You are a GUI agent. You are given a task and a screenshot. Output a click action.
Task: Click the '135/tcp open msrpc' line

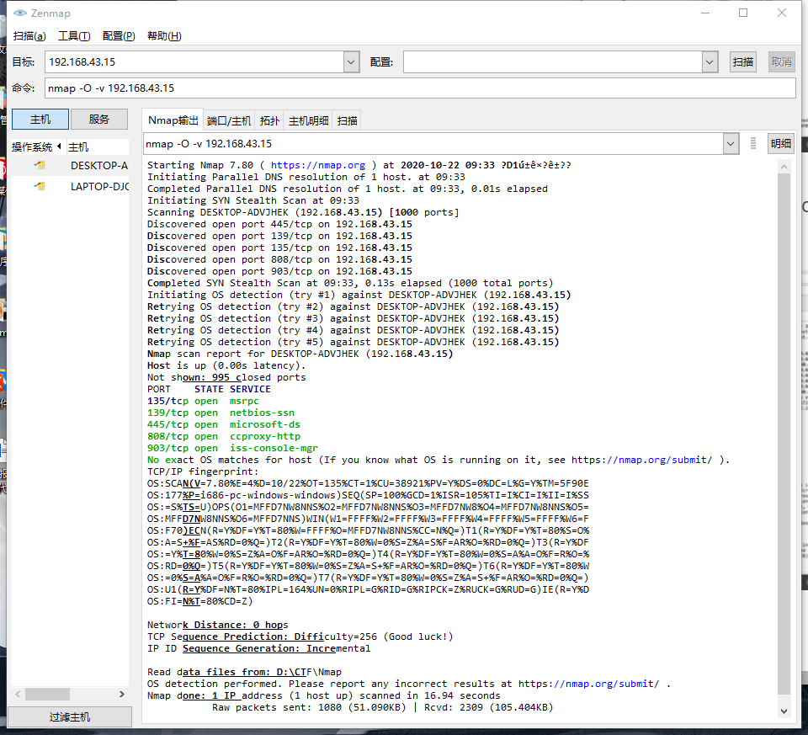(x=203, y=401)
